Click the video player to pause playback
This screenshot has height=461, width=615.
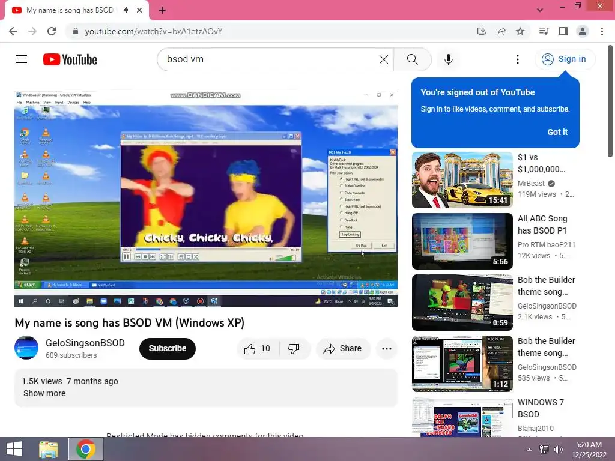[x=206, y=199]
